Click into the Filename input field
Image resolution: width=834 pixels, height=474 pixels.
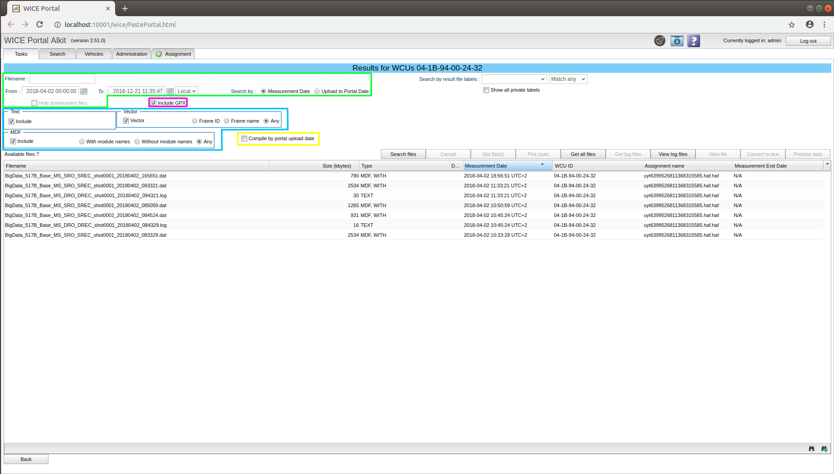coord(62,79)
